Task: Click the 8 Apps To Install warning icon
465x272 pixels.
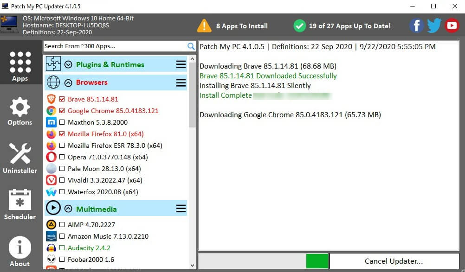Action: click(x=204, y=26)
